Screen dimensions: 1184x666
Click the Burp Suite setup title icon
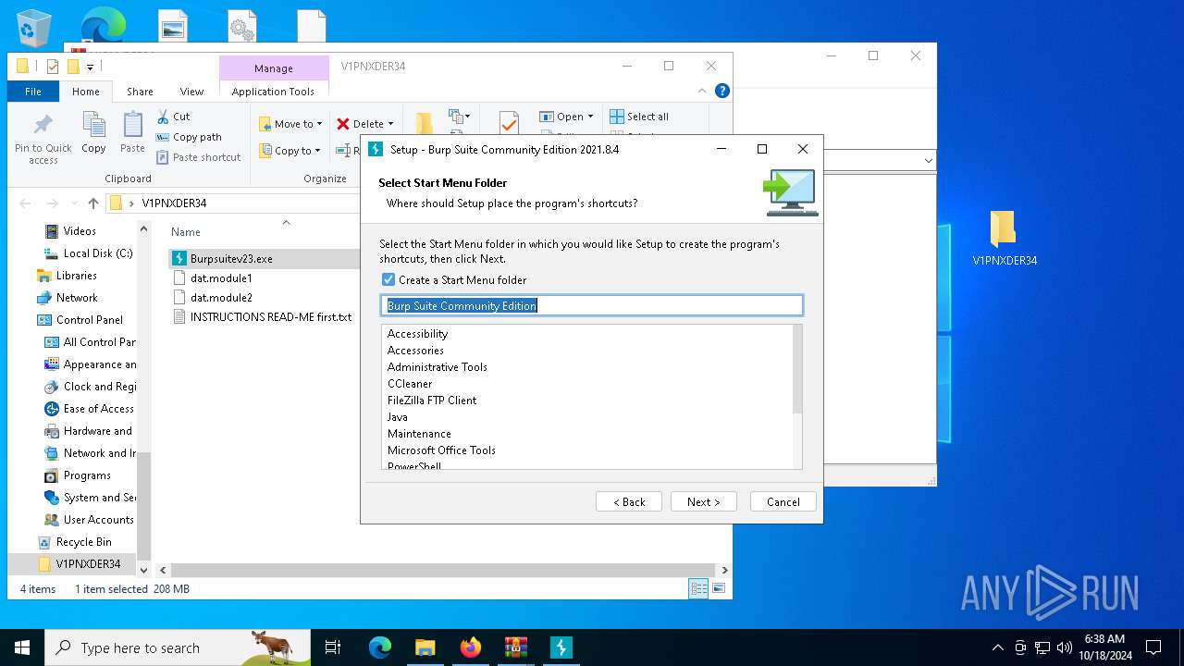click(x=376, y=149)
